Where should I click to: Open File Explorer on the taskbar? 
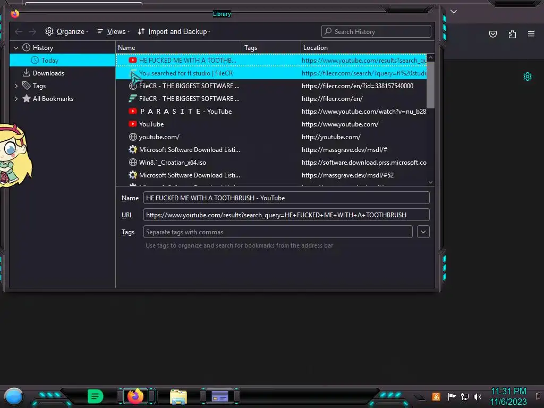[x=178, y=397]
